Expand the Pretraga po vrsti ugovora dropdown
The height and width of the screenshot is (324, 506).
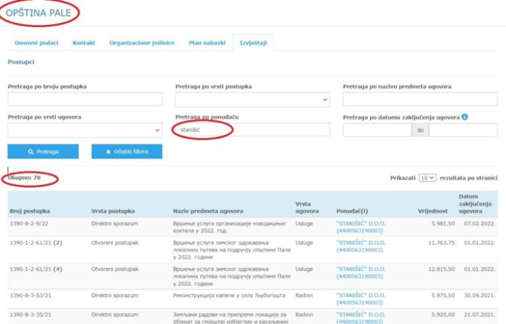point(85,130)
